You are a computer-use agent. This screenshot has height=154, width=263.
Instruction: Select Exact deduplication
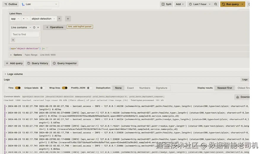tap(130, 88)
